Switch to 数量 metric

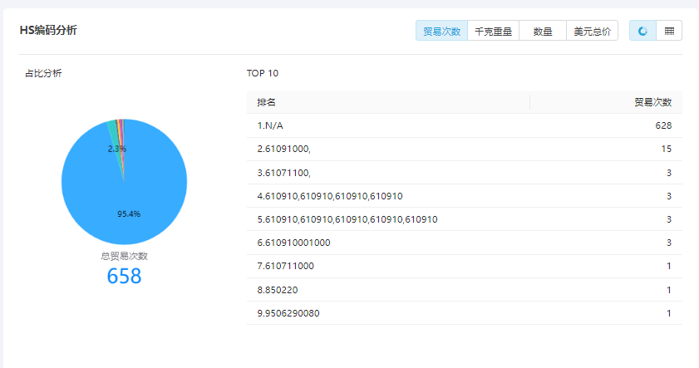(543, 31)
